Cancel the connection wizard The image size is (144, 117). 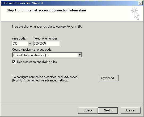coord(130,110)
